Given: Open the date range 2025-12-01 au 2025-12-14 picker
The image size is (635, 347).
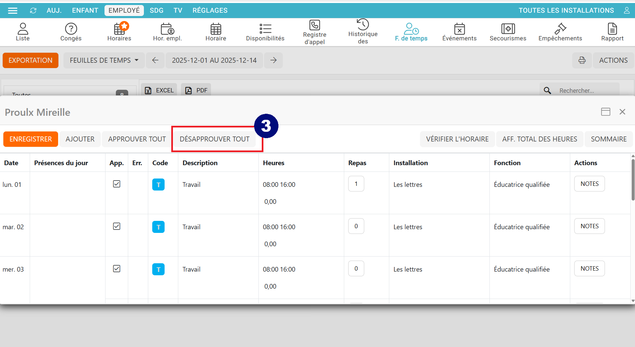Looking at the screenshot, I should tap(214, 60).
